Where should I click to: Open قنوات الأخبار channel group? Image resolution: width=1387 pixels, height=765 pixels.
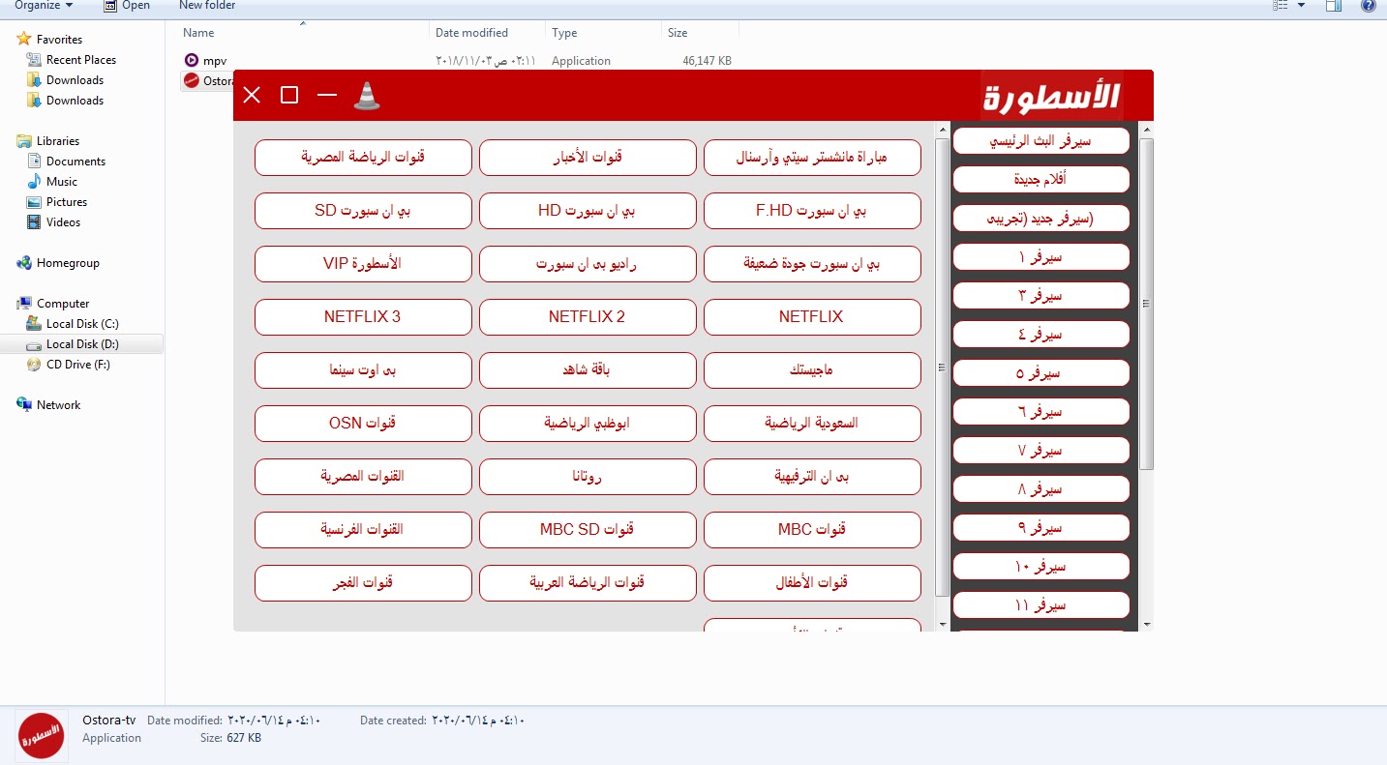[x=588, y=158]
